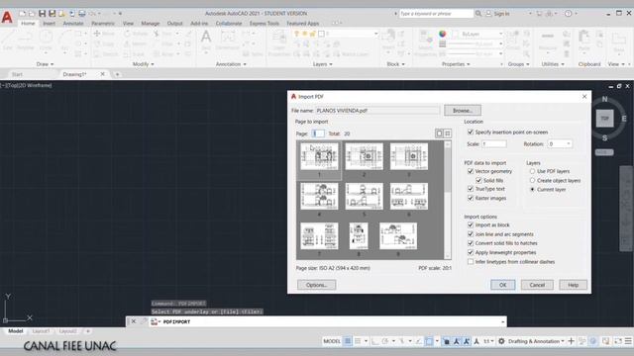Click the customization menu icon in status bar
This screenshot has height=356, width=634.
point(628,341)
